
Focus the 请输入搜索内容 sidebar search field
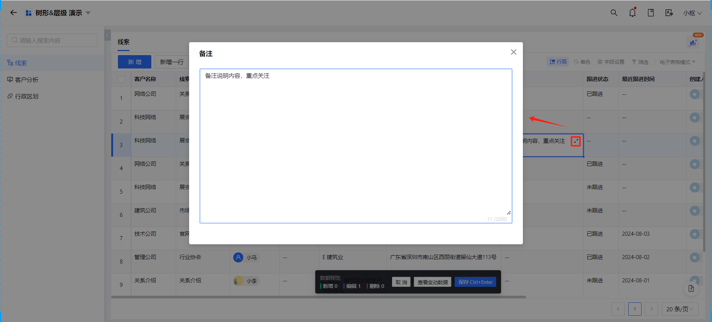(x=52, y=40)
